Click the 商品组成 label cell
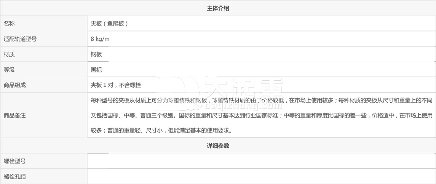Screen dimensions: 436x184 (x=44, y=85)
